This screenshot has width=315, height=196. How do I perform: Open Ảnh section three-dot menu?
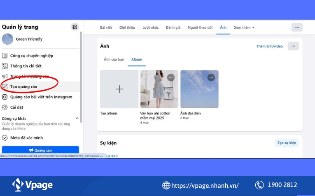293,46
